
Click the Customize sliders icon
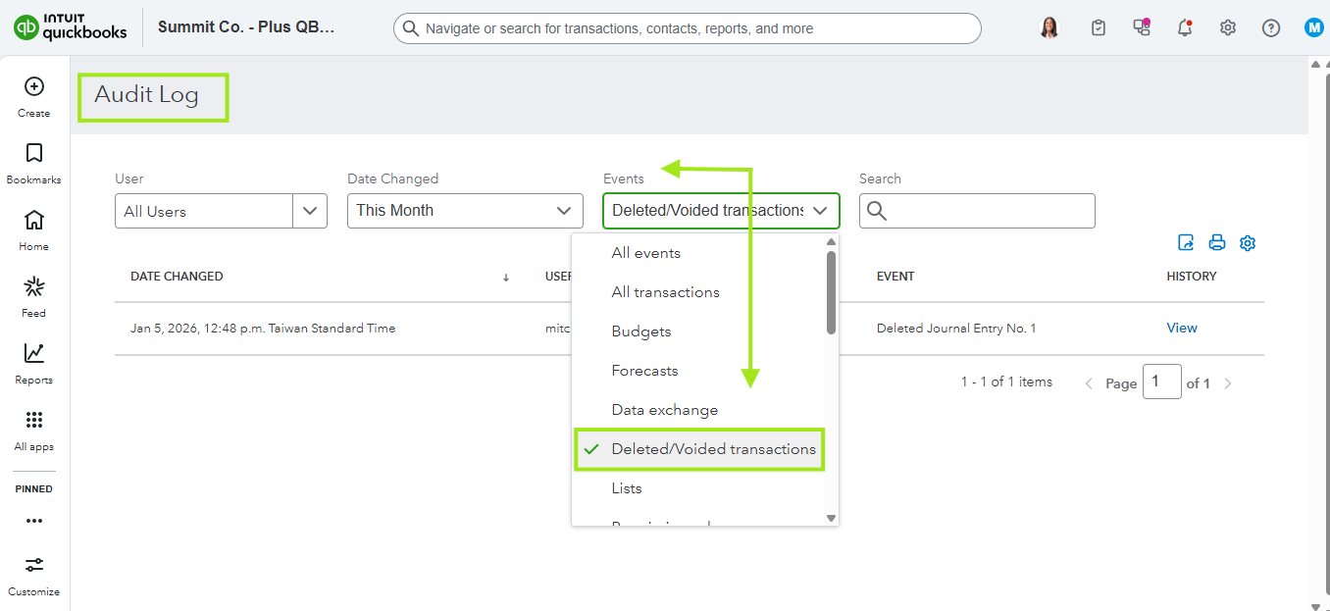(34, 566)
